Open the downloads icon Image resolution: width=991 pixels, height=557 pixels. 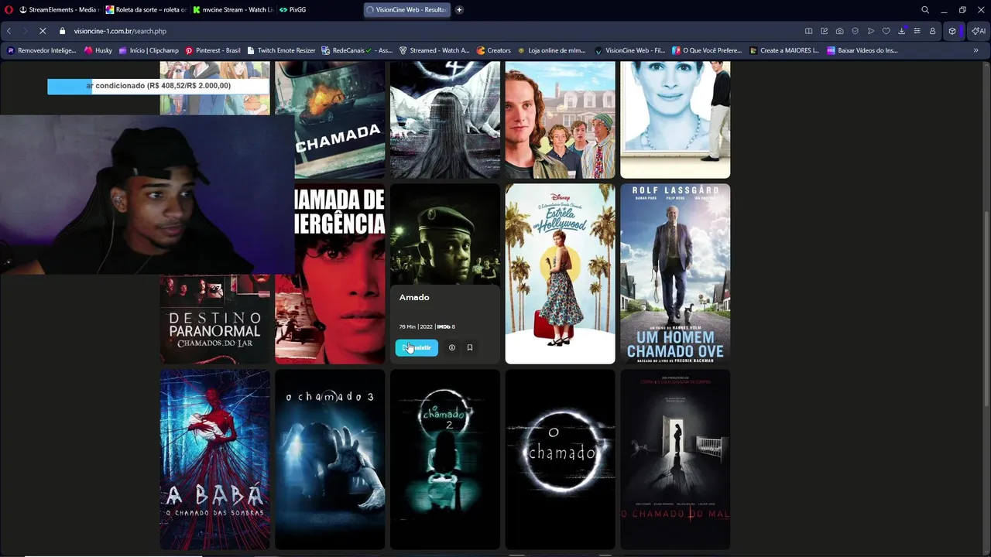coord(901,31)
